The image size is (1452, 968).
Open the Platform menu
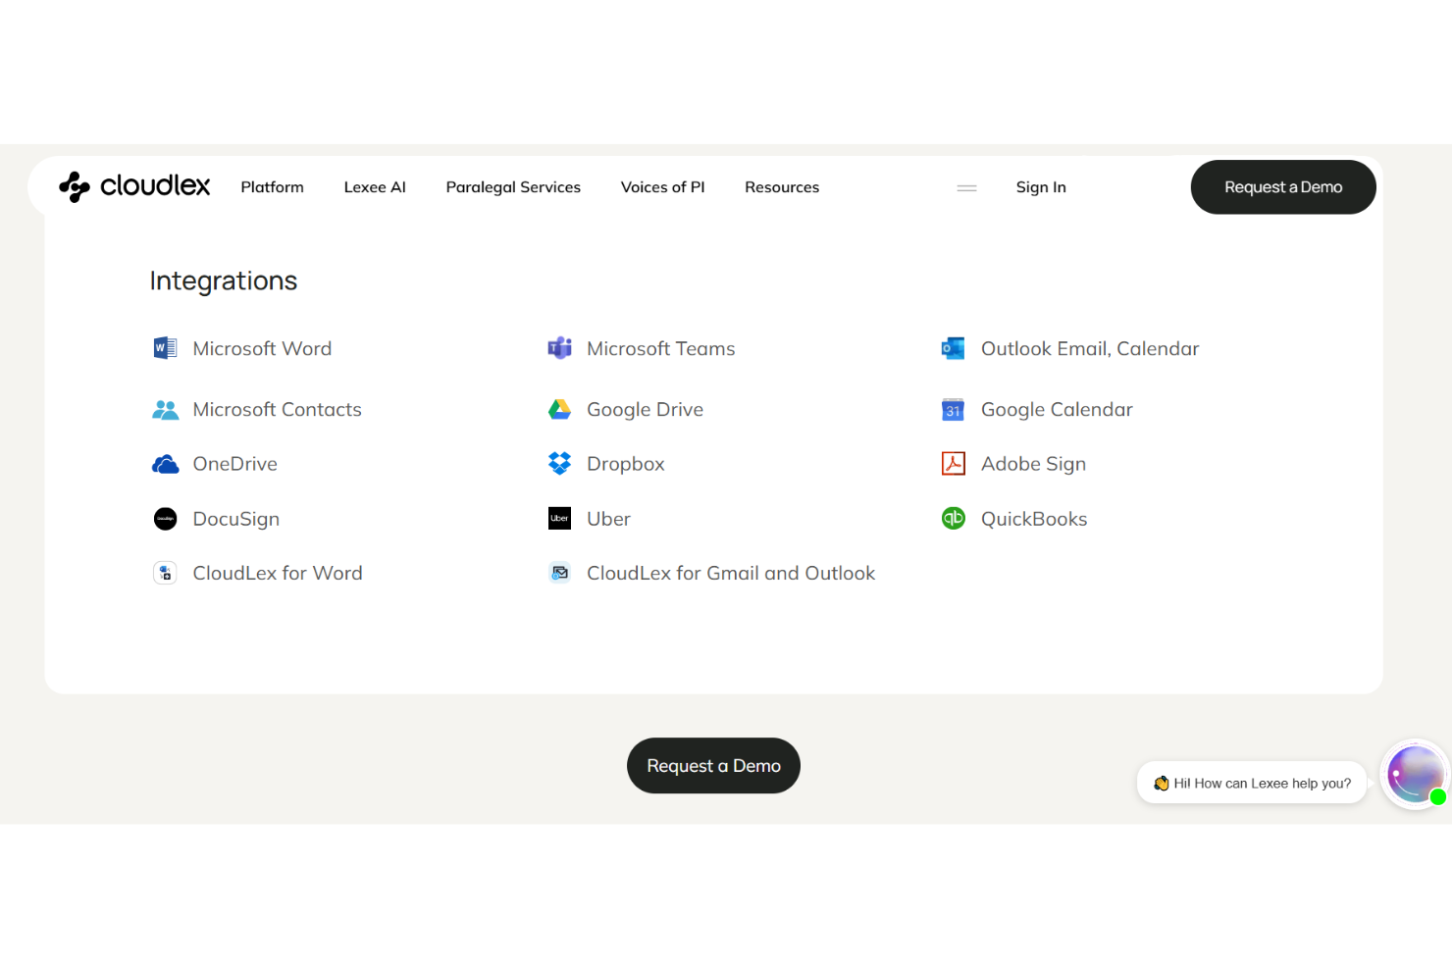pyautogui.click(x=272, y=186)
